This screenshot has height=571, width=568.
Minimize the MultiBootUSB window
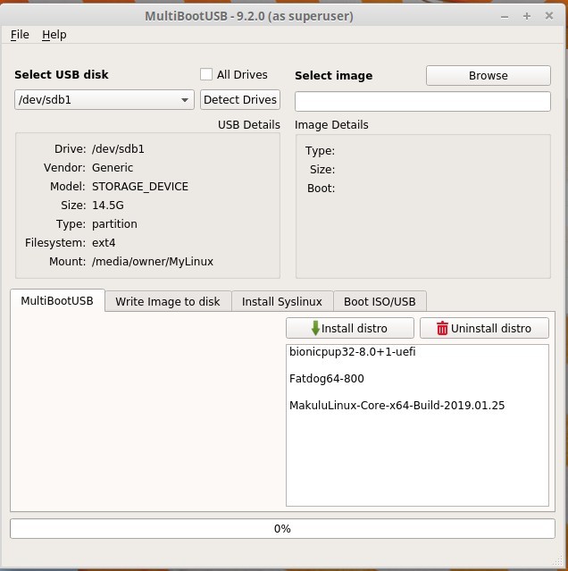tap(505, 16)
